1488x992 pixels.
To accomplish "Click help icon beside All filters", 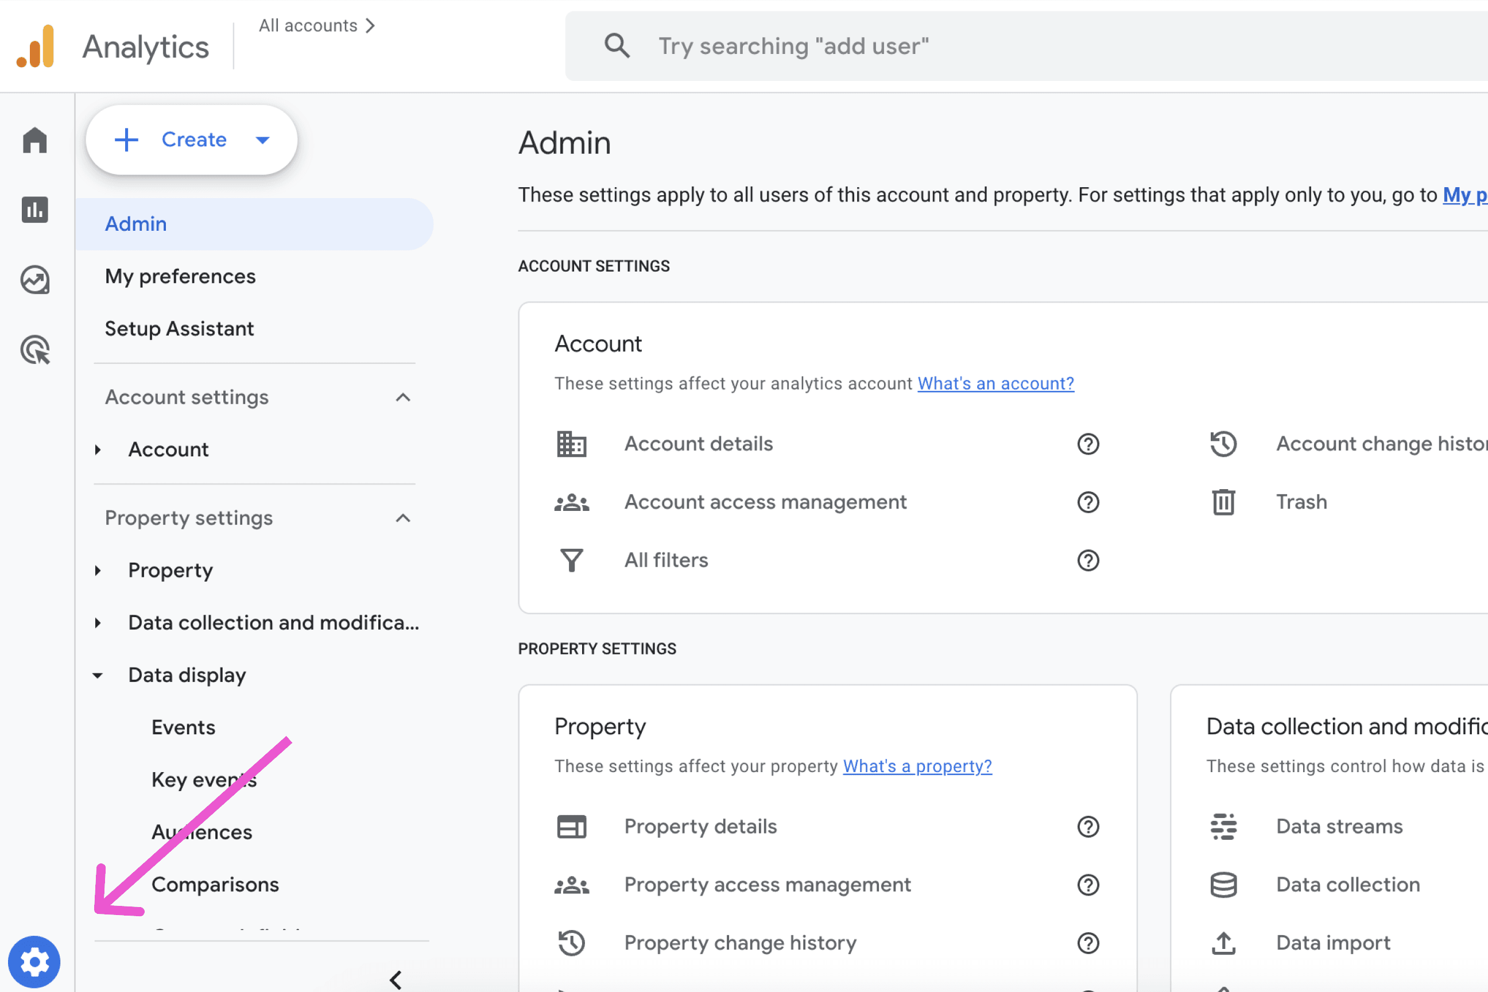I will (1087, 560).
